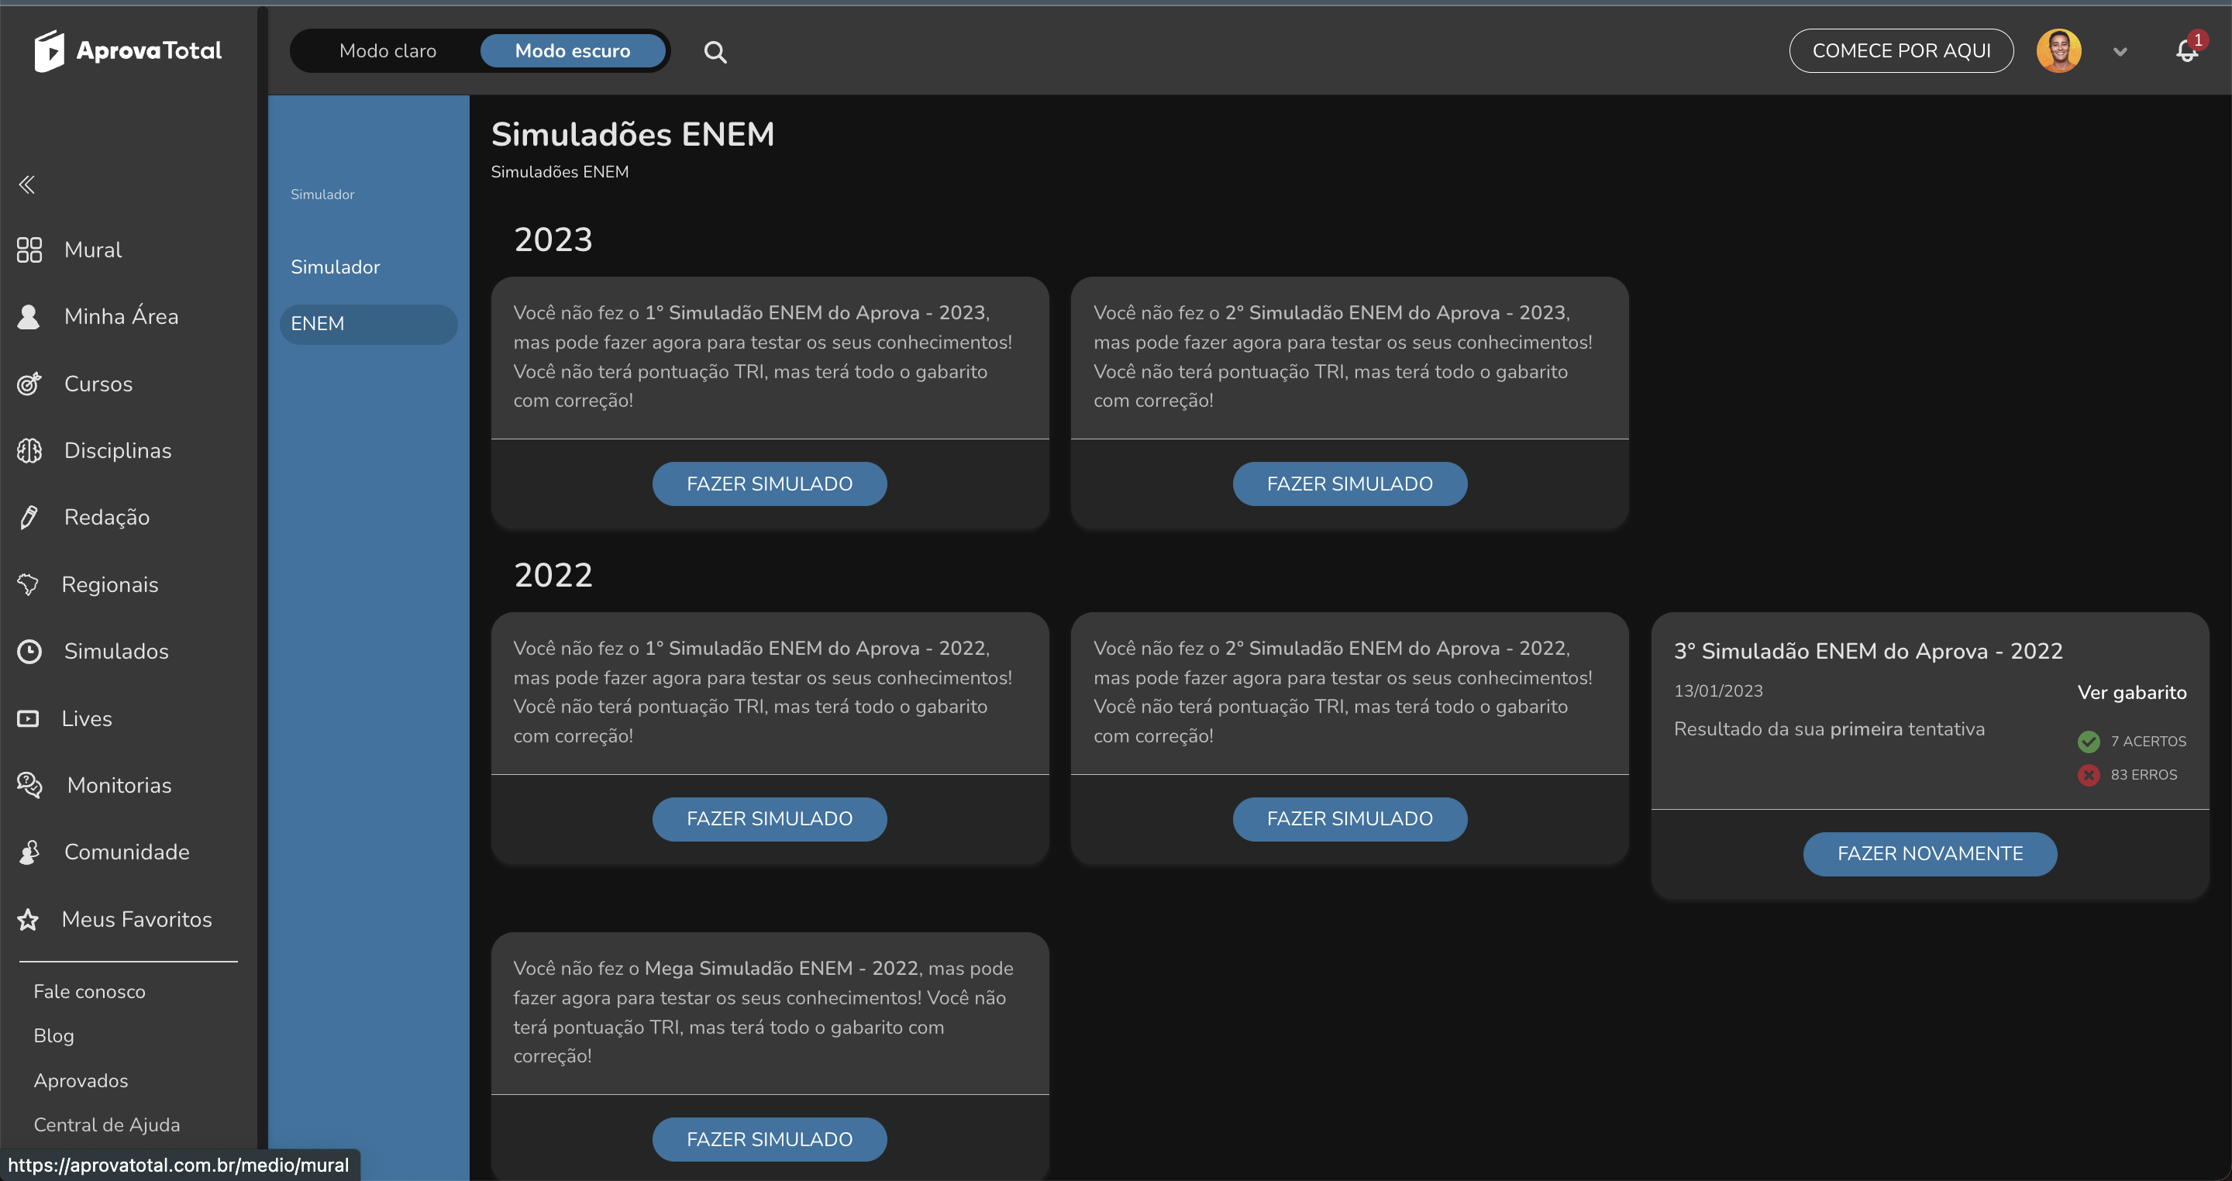This screenshot has width=2232, height=1181.
Task: Open the Redação menu item
Action: coord(108,518)
